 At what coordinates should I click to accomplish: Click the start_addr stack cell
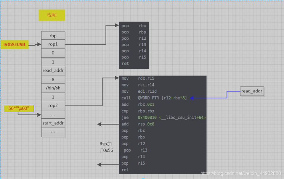tap(53, 123)
